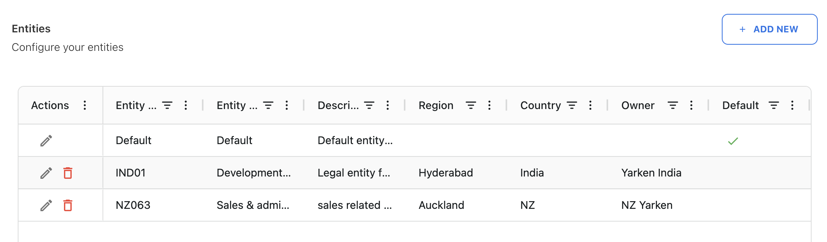827x242 pixels.
Task: Open the Owner column three-dot menu
Action: click(691, 105)
